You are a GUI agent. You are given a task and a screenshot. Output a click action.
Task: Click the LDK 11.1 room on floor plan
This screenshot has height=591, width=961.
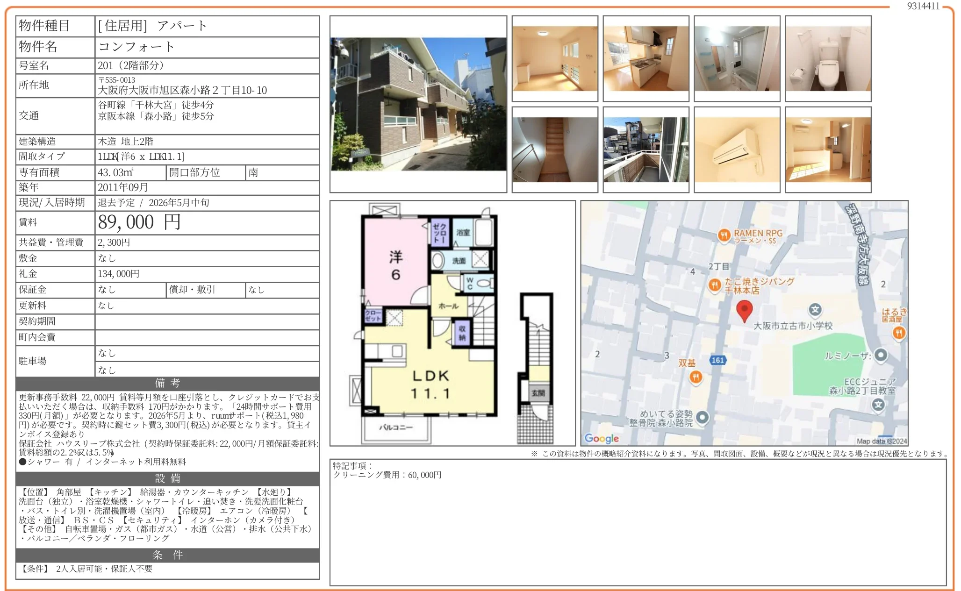(430, 385)
